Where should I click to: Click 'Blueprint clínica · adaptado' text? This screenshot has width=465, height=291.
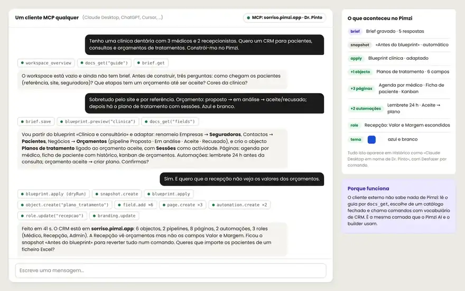[398, 58]
